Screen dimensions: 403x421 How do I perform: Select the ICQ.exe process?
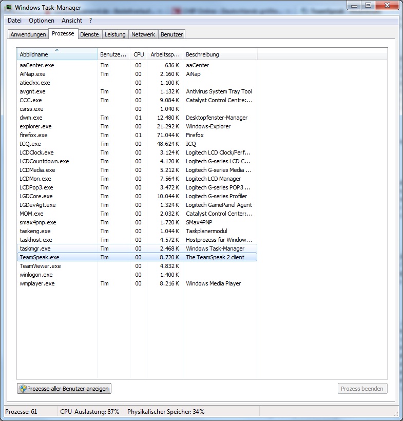(137, 144)
